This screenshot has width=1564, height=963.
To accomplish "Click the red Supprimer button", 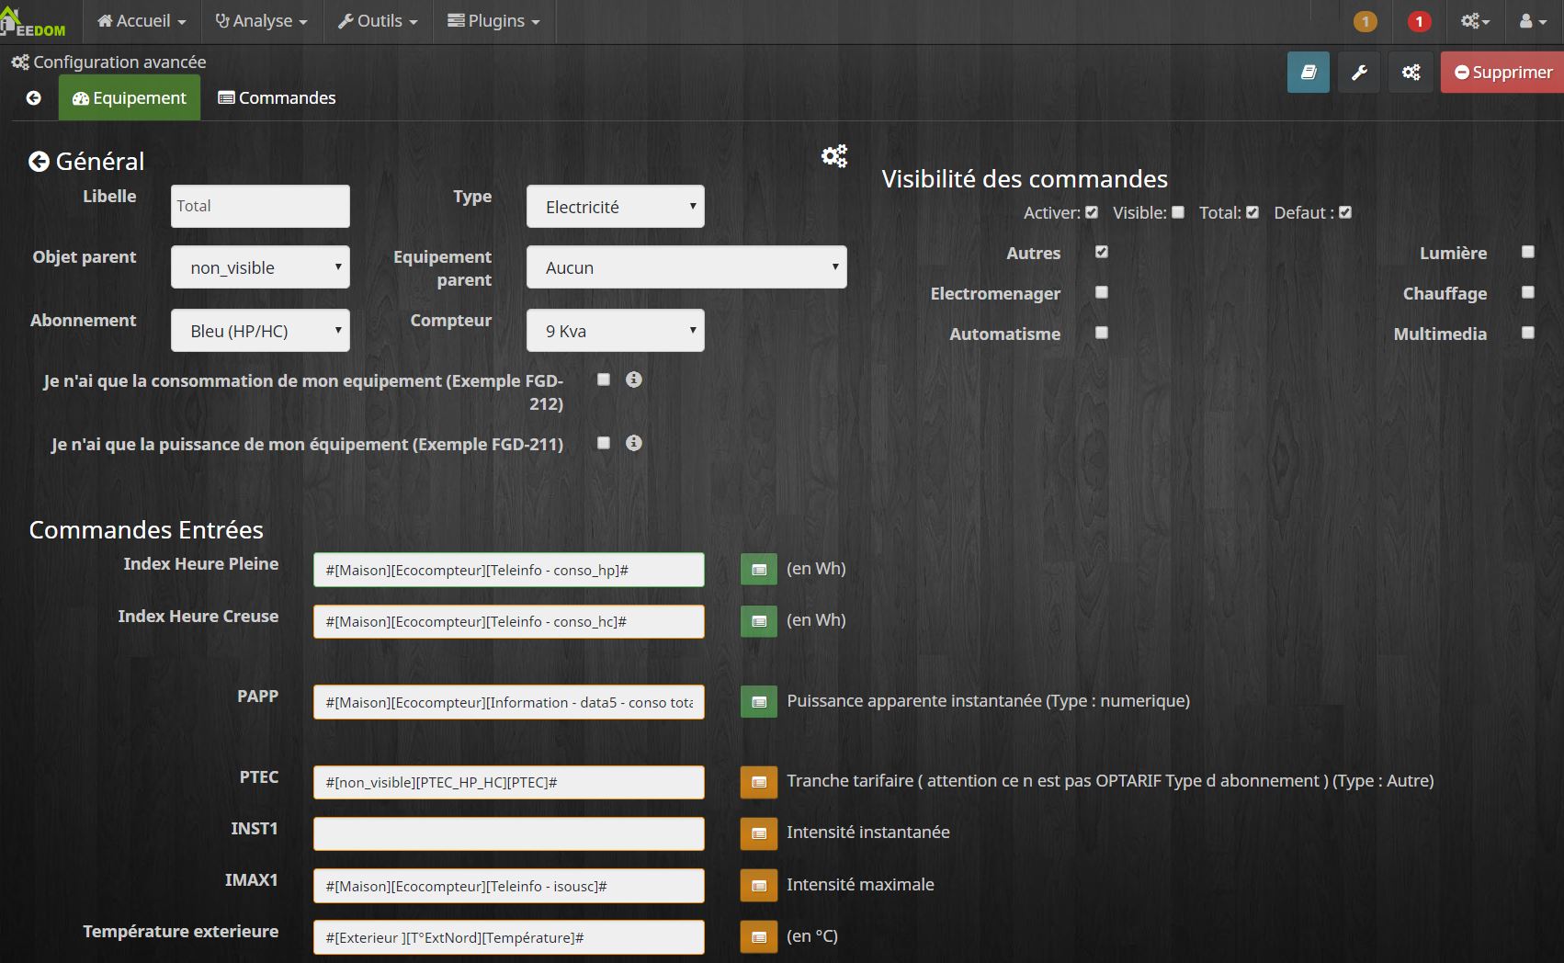I will pos(1503,72).
